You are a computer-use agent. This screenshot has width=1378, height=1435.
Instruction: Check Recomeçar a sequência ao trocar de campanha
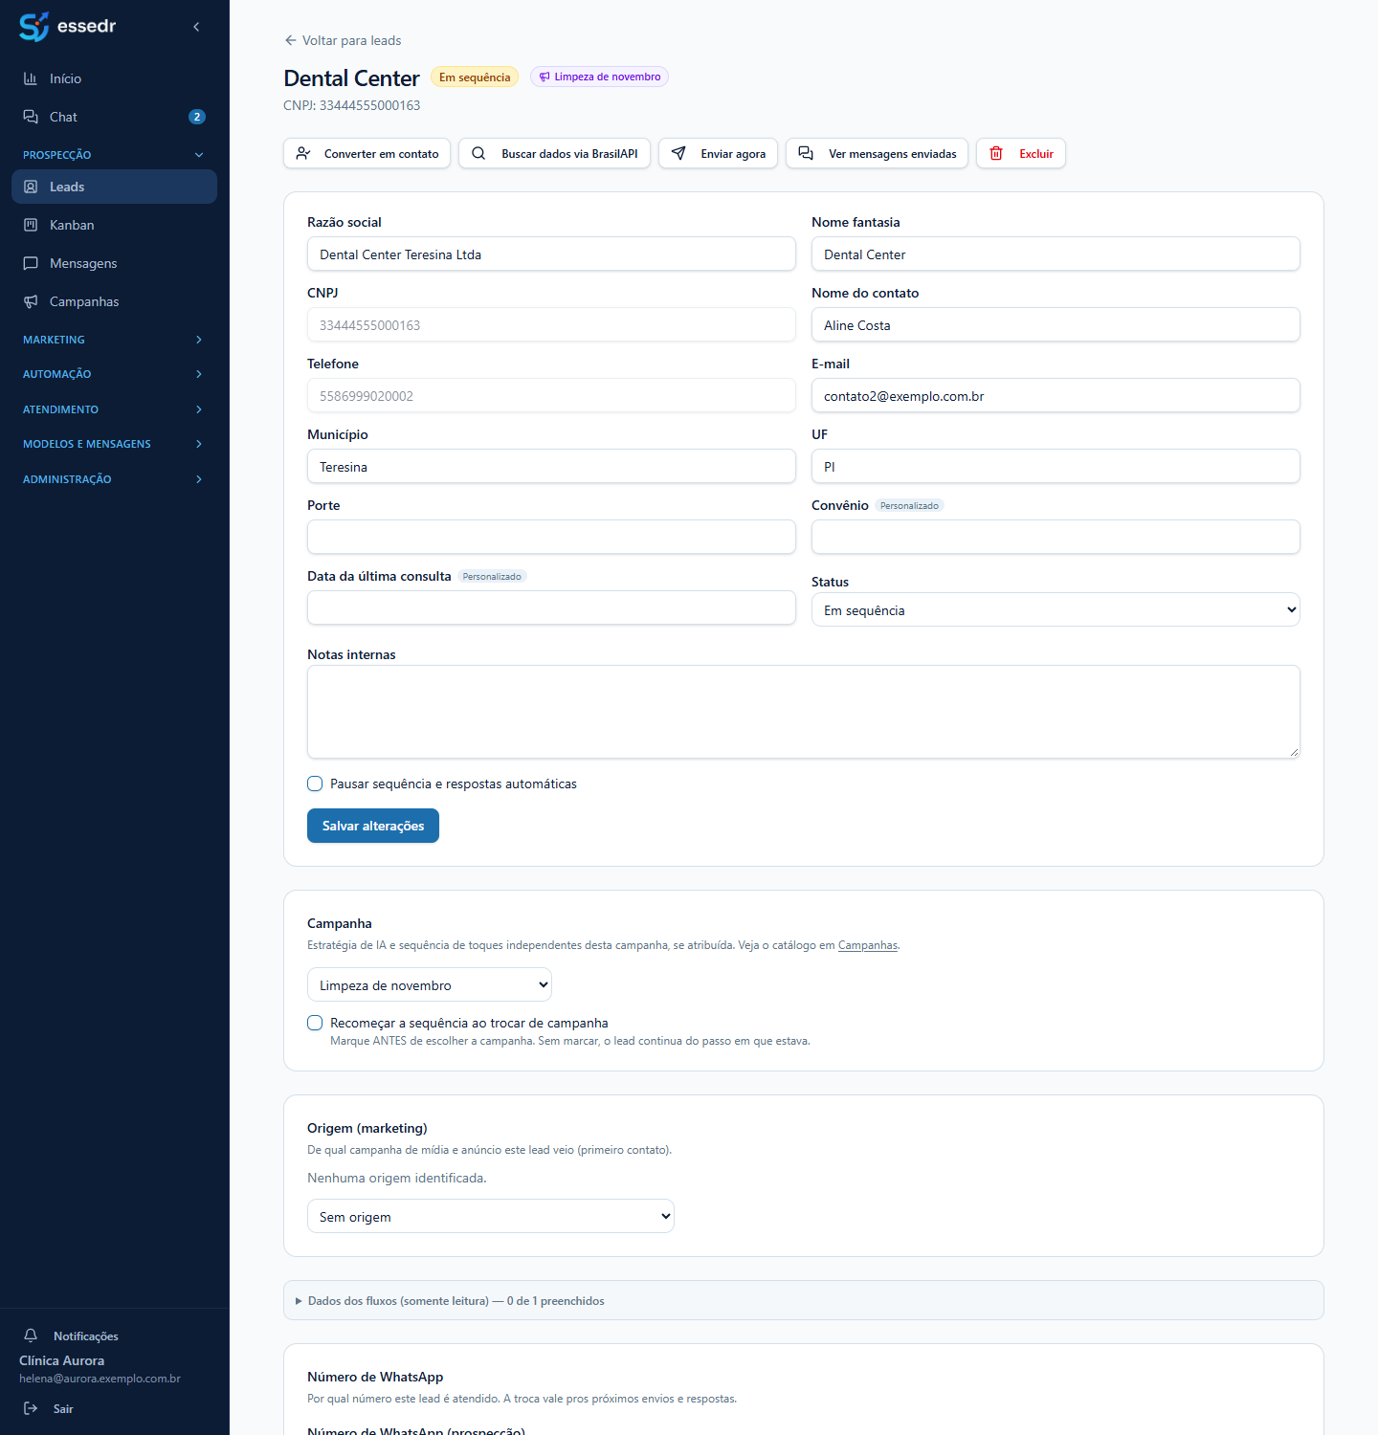[x=315, y=1023]
